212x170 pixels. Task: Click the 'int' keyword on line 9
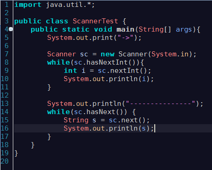pyautogui.click(x=71, y=71)
